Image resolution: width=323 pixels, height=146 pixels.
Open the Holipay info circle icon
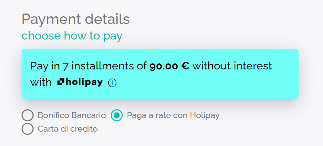[112, 83]
